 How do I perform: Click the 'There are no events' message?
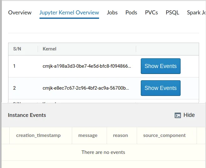[103, 152]
